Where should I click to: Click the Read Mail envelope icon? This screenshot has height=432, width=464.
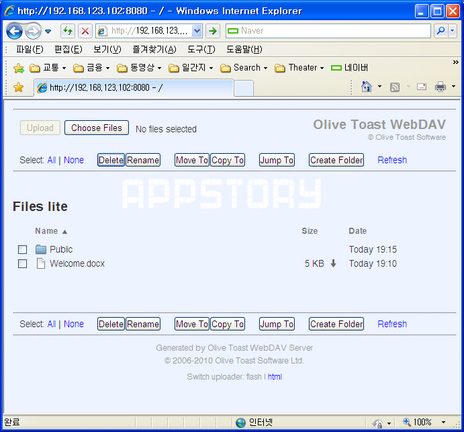coord(422,87)
